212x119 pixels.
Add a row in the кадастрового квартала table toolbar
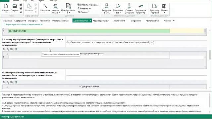click(4, 49)
